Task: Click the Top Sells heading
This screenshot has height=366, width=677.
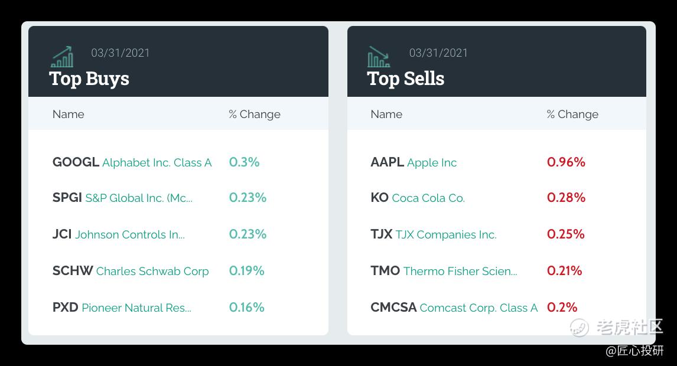Action: (x=406, y=79)
